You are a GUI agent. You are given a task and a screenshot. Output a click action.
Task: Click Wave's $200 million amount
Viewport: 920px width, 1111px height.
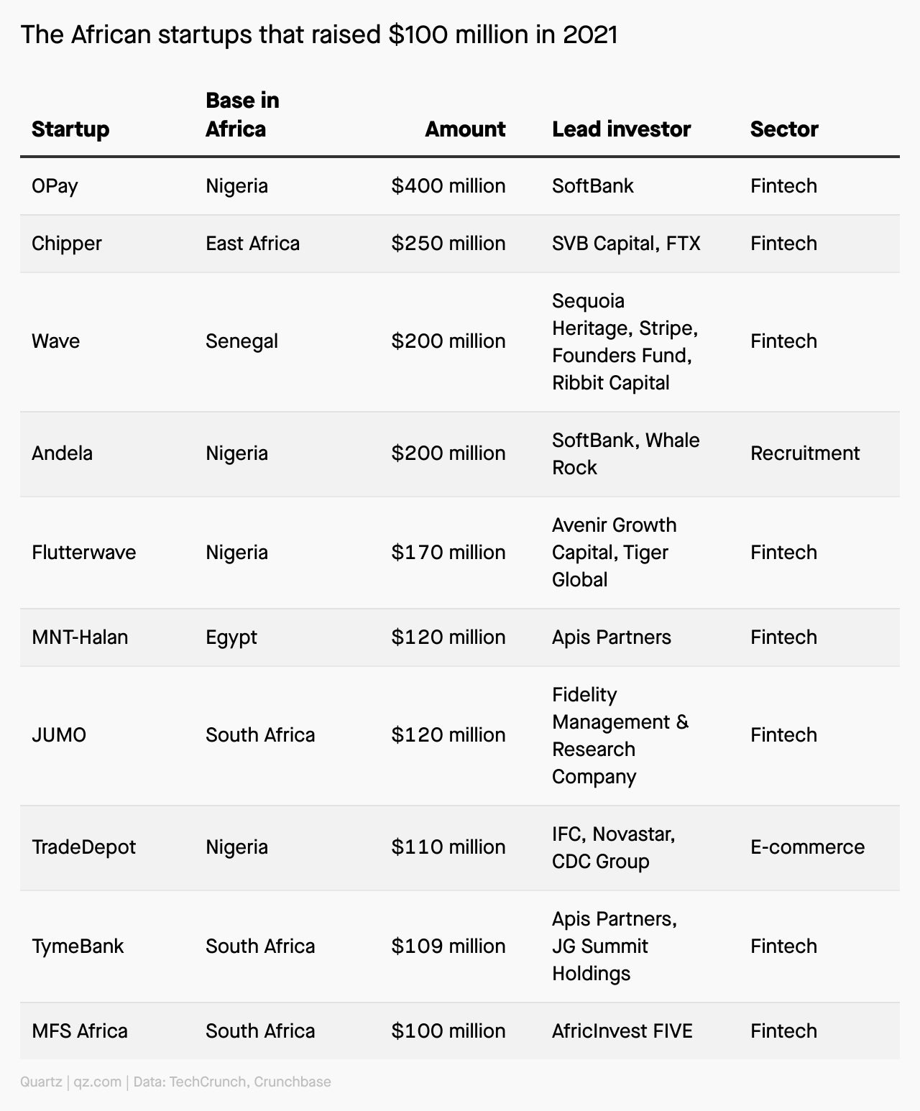tap(448, 341)
